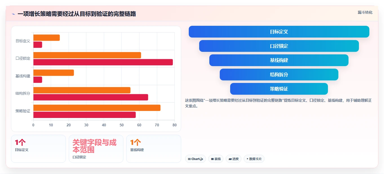Click the 1个 目标定义 data card
Image resolution: width=384 pixels, height=174 pixels.
(x=38, y=149)
